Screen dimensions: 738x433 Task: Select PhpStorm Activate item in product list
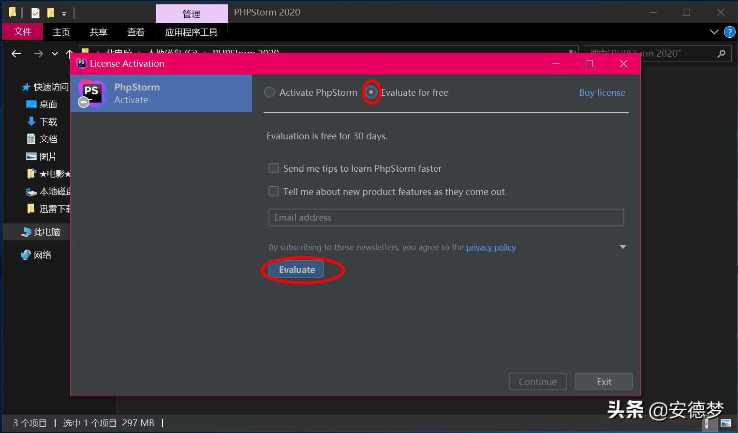pos(162,93)
